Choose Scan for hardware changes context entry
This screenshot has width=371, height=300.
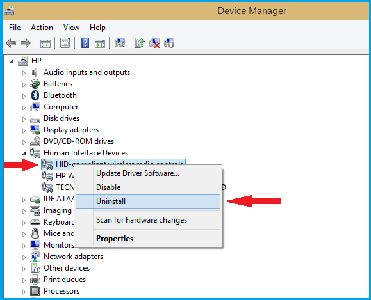click(x=148, y=220)
